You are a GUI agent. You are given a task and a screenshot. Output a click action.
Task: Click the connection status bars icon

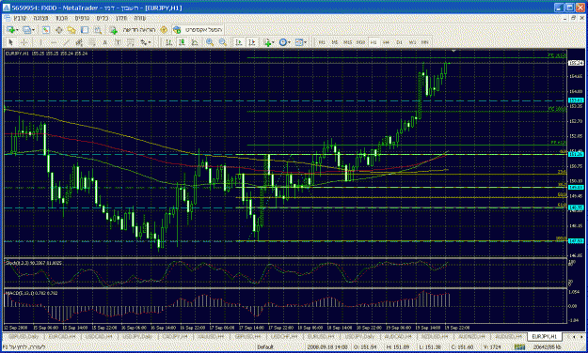pos(519,347)
